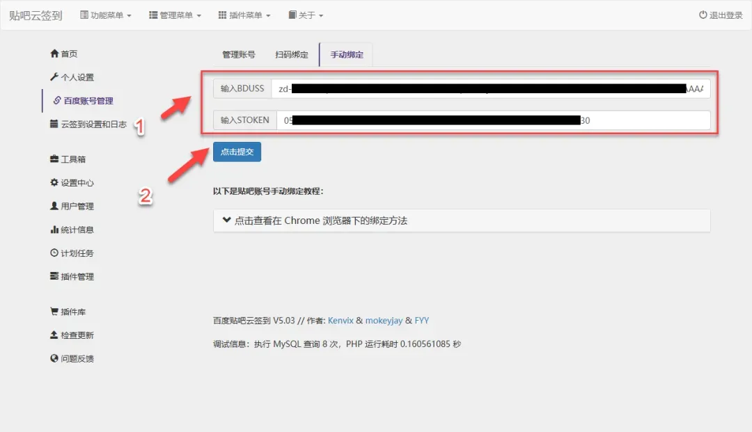Click the user icon for 用户管理
This screenshot has height=432, width=752.
click(x=54, y=206)
